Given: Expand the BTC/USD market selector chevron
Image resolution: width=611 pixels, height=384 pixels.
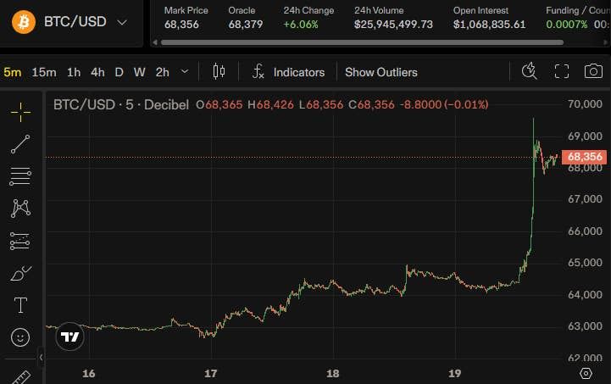Looking at the screenshot, I should coord(122,23).
